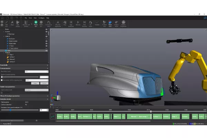Click the Pause sim. toolbar button
The height and width of the screenshot is (138, 207).
[x=35, y=23]
